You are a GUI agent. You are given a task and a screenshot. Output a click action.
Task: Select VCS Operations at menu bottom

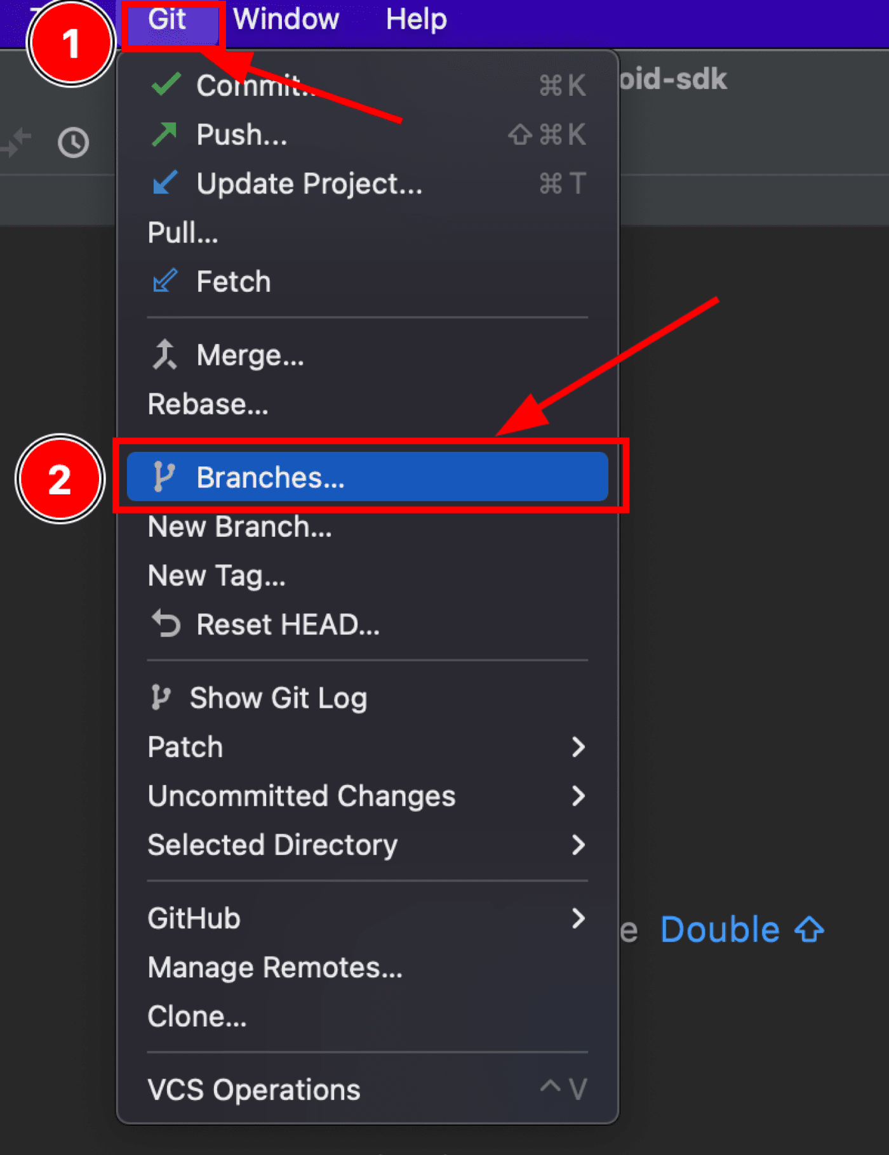(x=254, y=1090)
